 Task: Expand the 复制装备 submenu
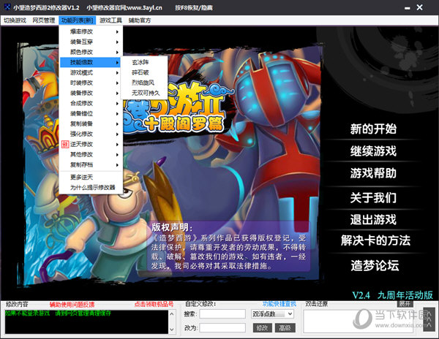coord(91,123)
